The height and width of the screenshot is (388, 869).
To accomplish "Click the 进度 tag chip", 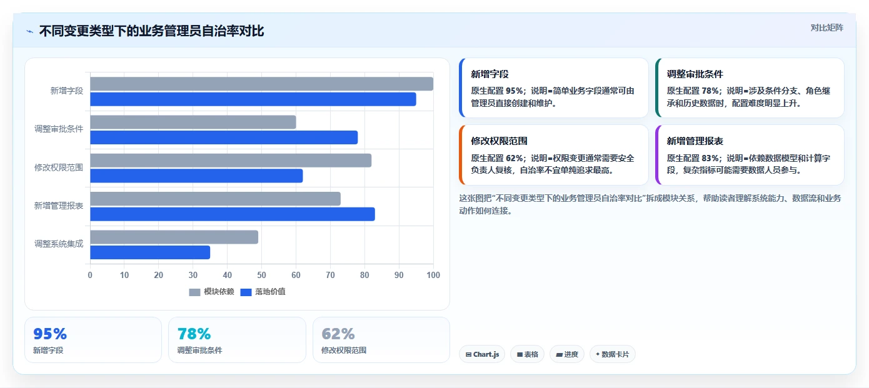I will click(567, 354).
